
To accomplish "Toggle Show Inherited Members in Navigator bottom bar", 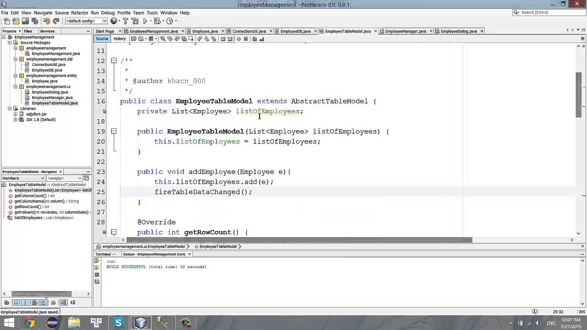I will tap(6, 302).
